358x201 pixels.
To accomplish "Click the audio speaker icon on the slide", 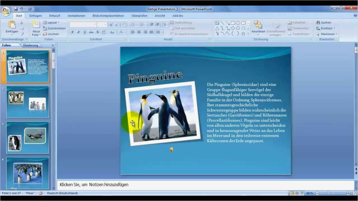I will 171,149.
